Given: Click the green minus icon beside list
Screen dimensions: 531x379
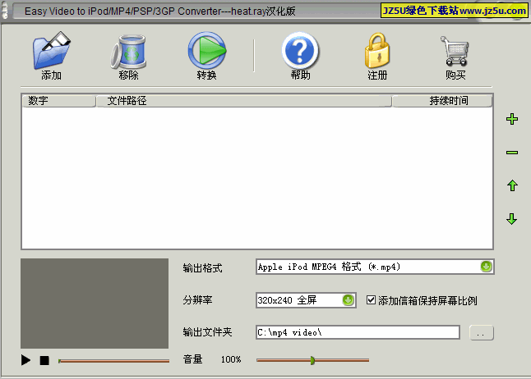Looking at the screenshot, I should click(512, 153).
